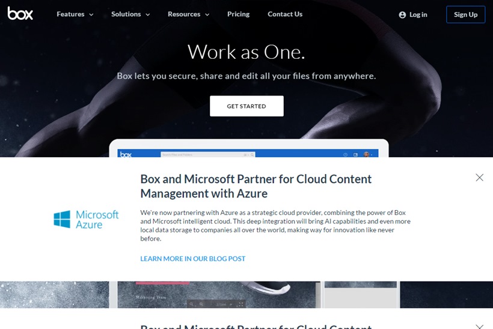This screenshot has height=329, width=493.
Task: Go to the Pricing page
Action: click(x=238, y=14)
